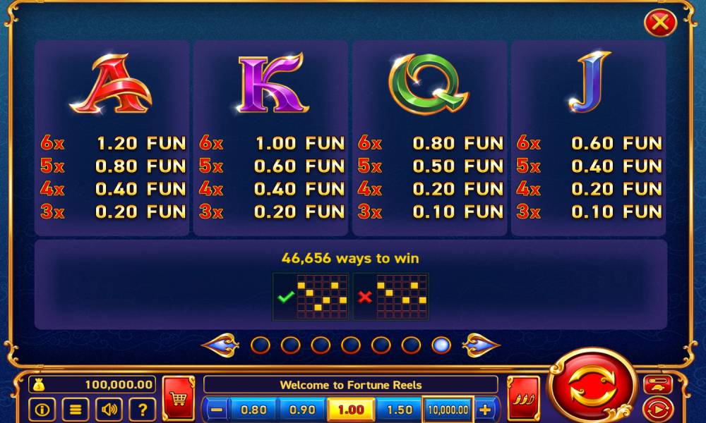This screenshot has width=706, height=423.
Task: Toggle the turbo mode button above autoplay
Action: 658,384
